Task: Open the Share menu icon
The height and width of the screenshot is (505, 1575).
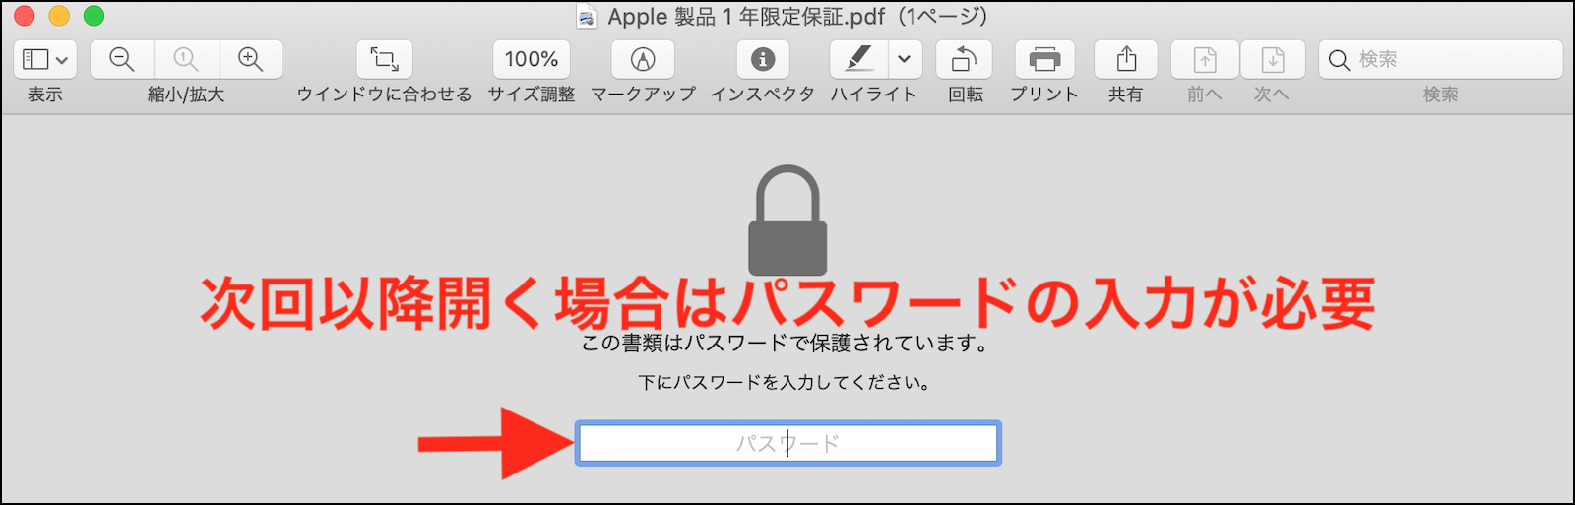Action: 1126,60
